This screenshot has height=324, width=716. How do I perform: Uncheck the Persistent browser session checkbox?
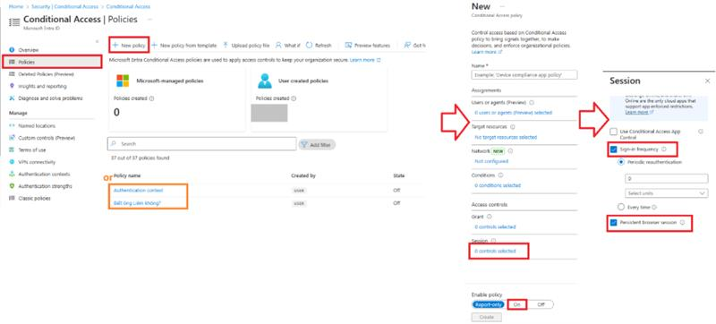click(x=614, y=223)
